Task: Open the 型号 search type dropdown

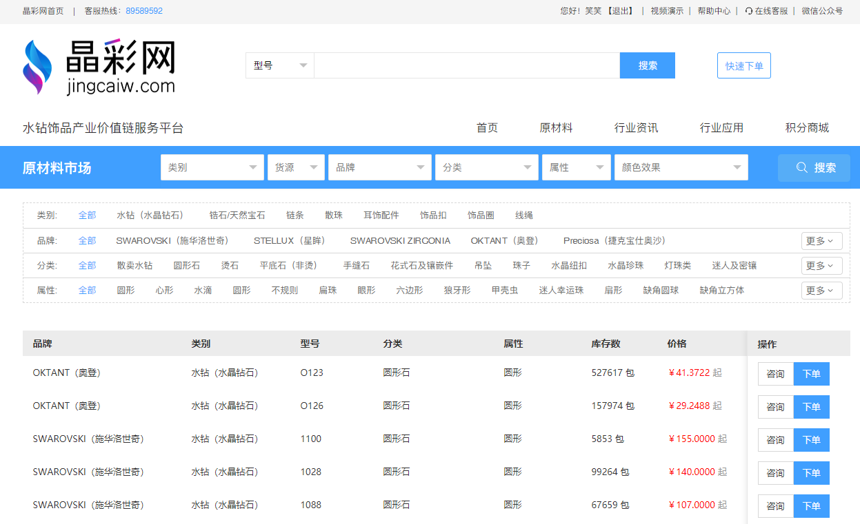Action: 280,65
